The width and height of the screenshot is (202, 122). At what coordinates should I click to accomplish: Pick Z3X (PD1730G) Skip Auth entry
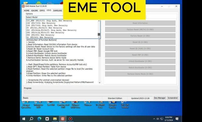pos(47,25)
